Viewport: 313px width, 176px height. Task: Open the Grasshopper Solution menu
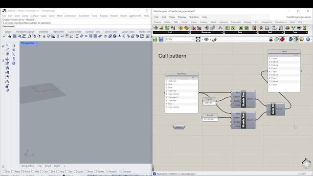coord(194,17)
